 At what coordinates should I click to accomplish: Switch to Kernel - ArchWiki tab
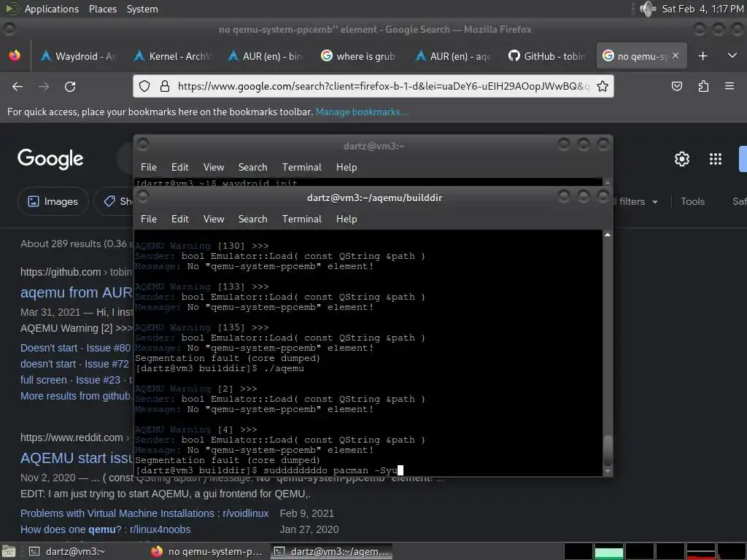coord(172,56)
